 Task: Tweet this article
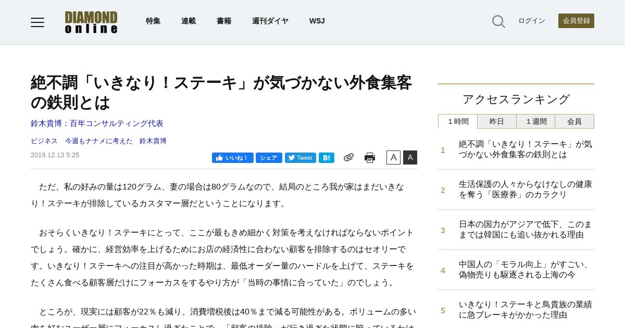(301, 158)
